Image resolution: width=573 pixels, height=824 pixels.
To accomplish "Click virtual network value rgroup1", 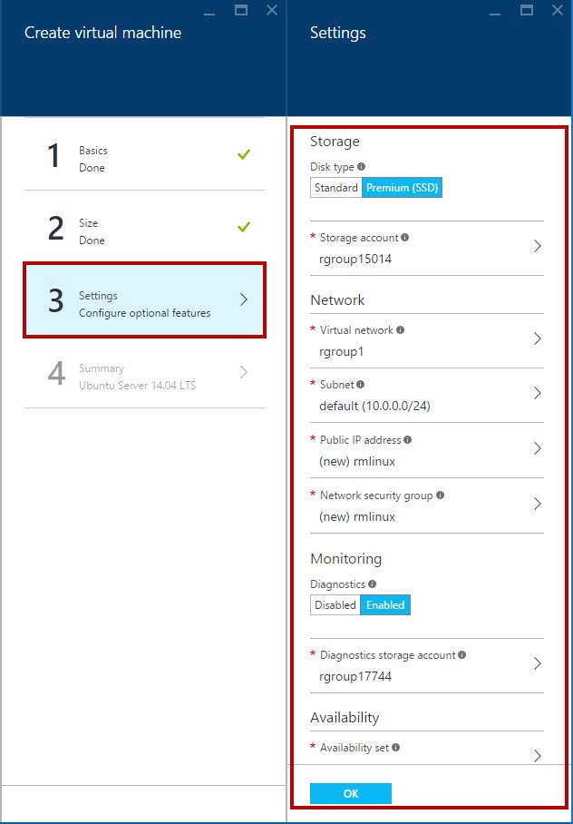I will 342,351.
